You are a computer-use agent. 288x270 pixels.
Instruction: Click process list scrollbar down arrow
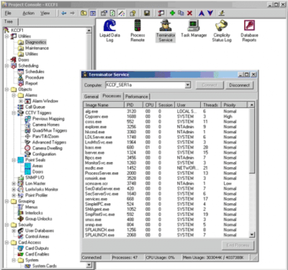251,235
